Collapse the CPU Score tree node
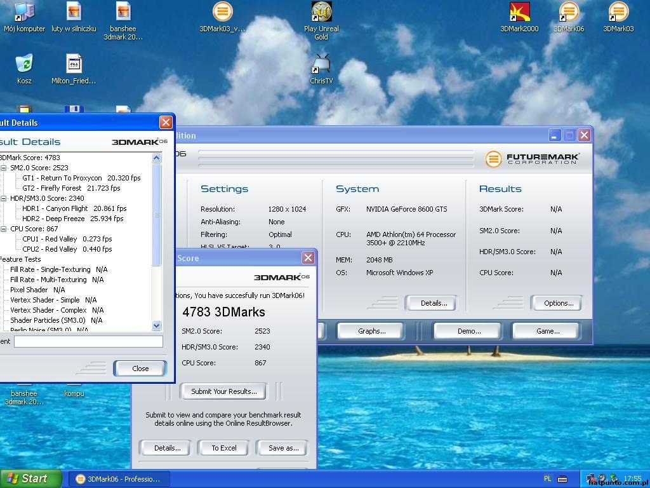Viewport: 650px width, 488px height. coord(3,229)
